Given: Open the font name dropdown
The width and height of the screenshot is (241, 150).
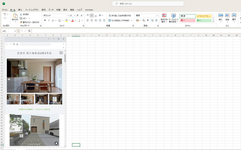Looking at the screenshot, I should [x=68, y=15].
